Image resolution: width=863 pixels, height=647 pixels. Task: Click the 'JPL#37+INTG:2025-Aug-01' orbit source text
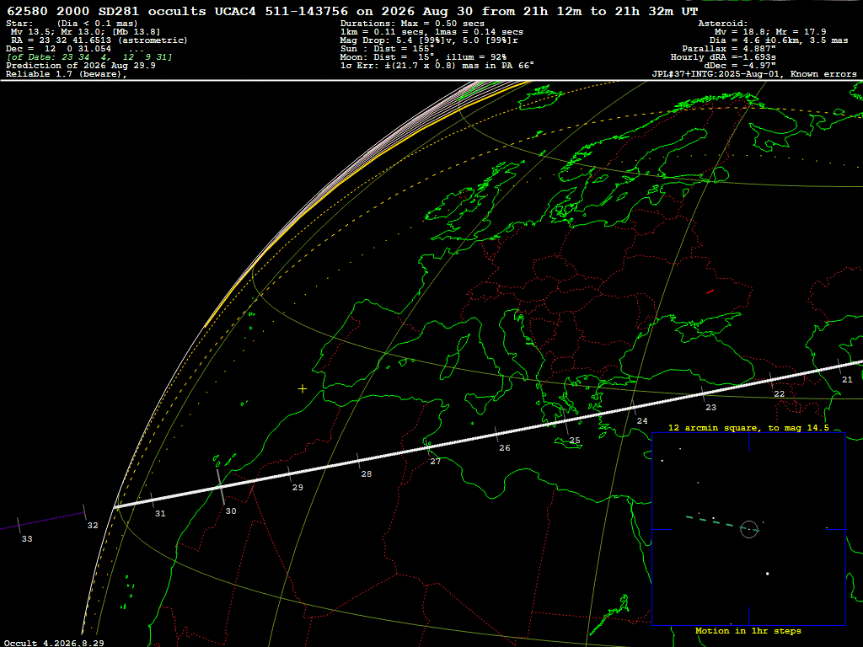click(716, 74)
